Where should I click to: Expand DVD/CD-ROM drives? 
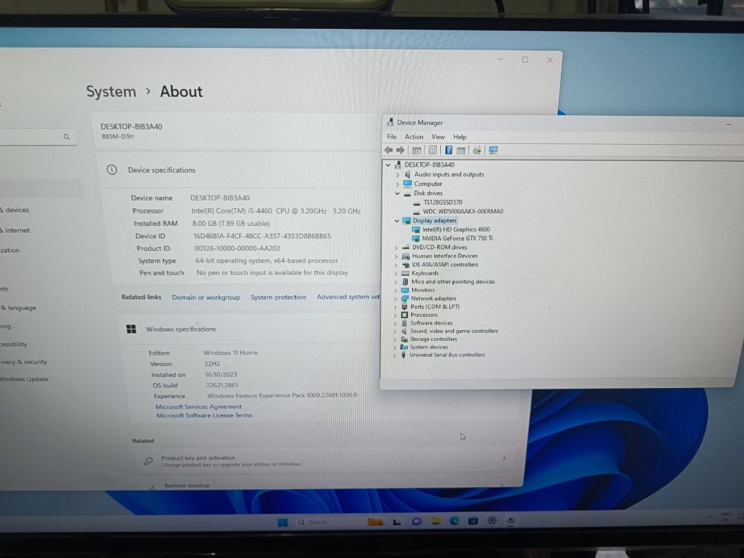[x=396, y=247]
